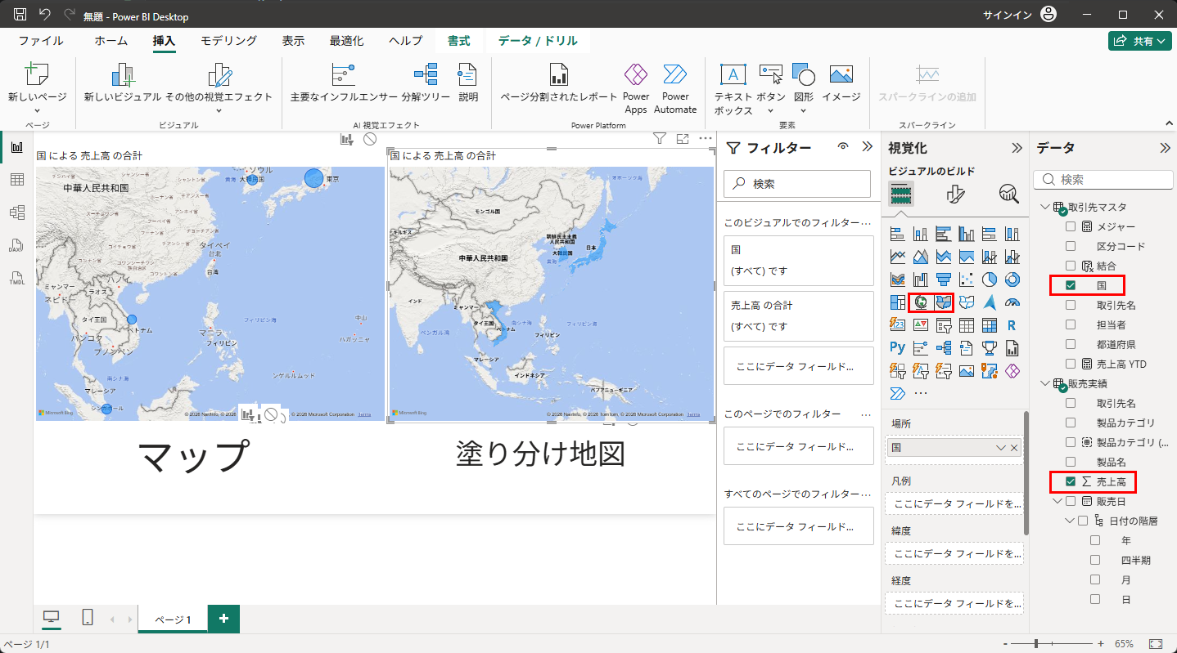Open the Format visual brush tab
The height and width of the screenshot is (653, 1177).
click(x=955, y=194)
